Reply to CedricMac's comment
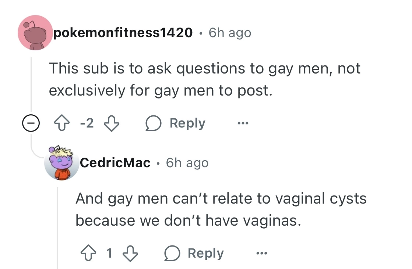The width and height of the screenshot is (412, 269). 194,253
